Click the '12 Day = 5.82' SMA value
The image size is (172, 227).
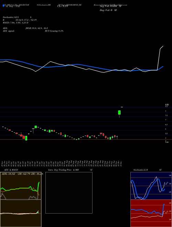coord(13,6)
